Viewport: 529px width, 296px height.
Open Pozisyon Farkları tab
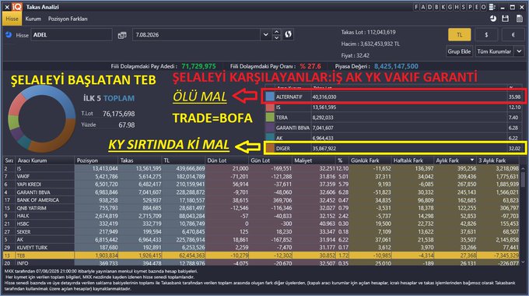click(68, 19)
